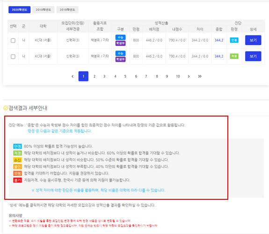Click 344.2 종합 value in the 적정 row
Viewport: 269px width, 234px height.
[x=219, y=56]
